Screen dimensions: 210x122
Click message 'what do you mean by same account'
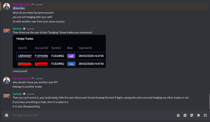point(33,12)
